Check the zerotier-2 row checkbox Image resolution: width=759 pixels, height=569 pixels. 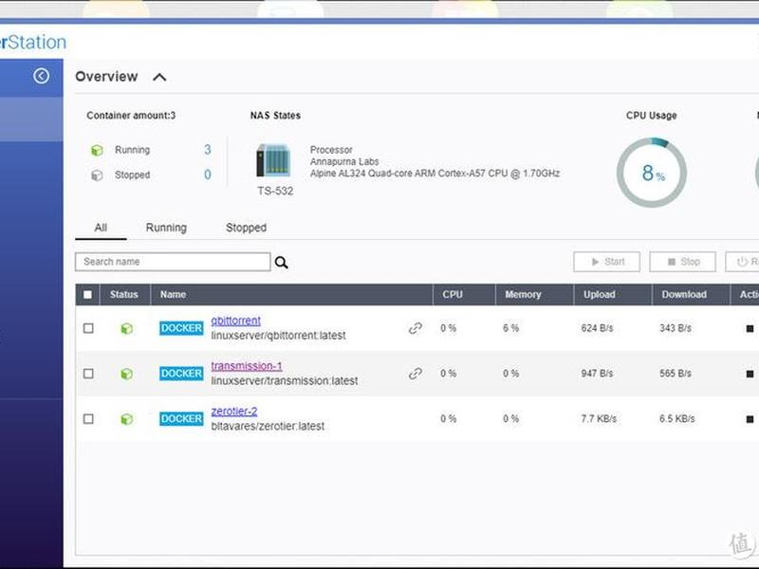[88, 419]
